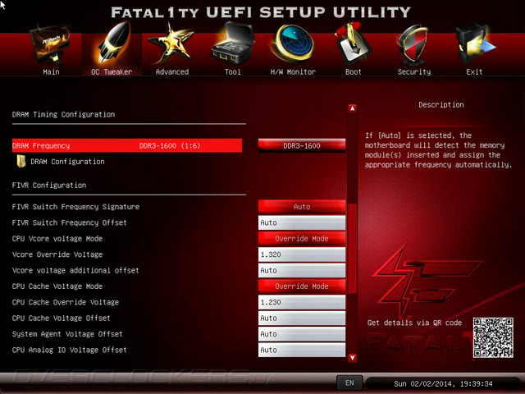Select the DRAM Frequency highlighted row

[127, 145]
